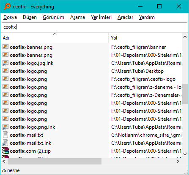Click path F:\ceofix_filigran\ceofix-logo
The height and width of the screenshot is (175, 189).
143,79
